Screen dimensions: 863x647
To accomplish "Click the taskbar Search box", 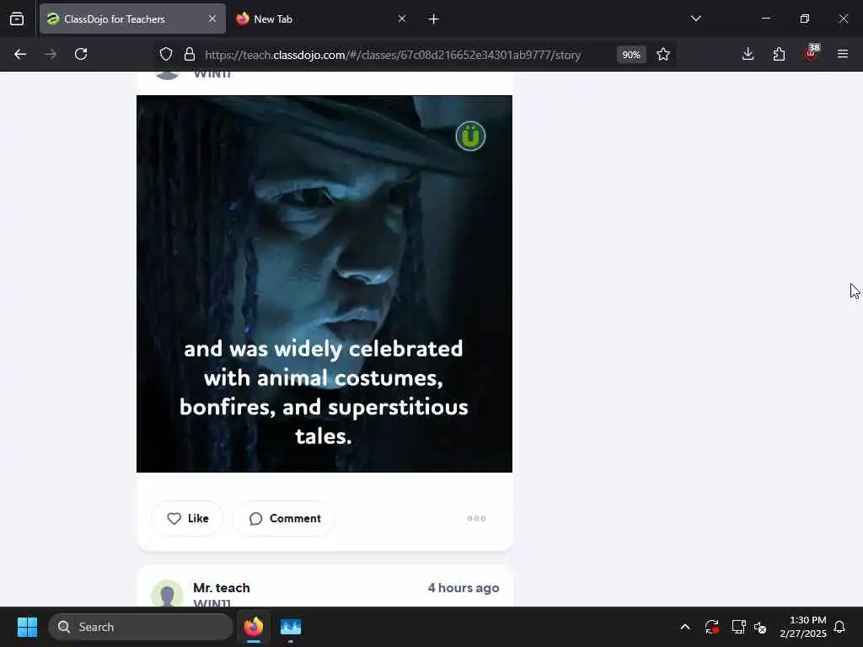I will 141,627.
